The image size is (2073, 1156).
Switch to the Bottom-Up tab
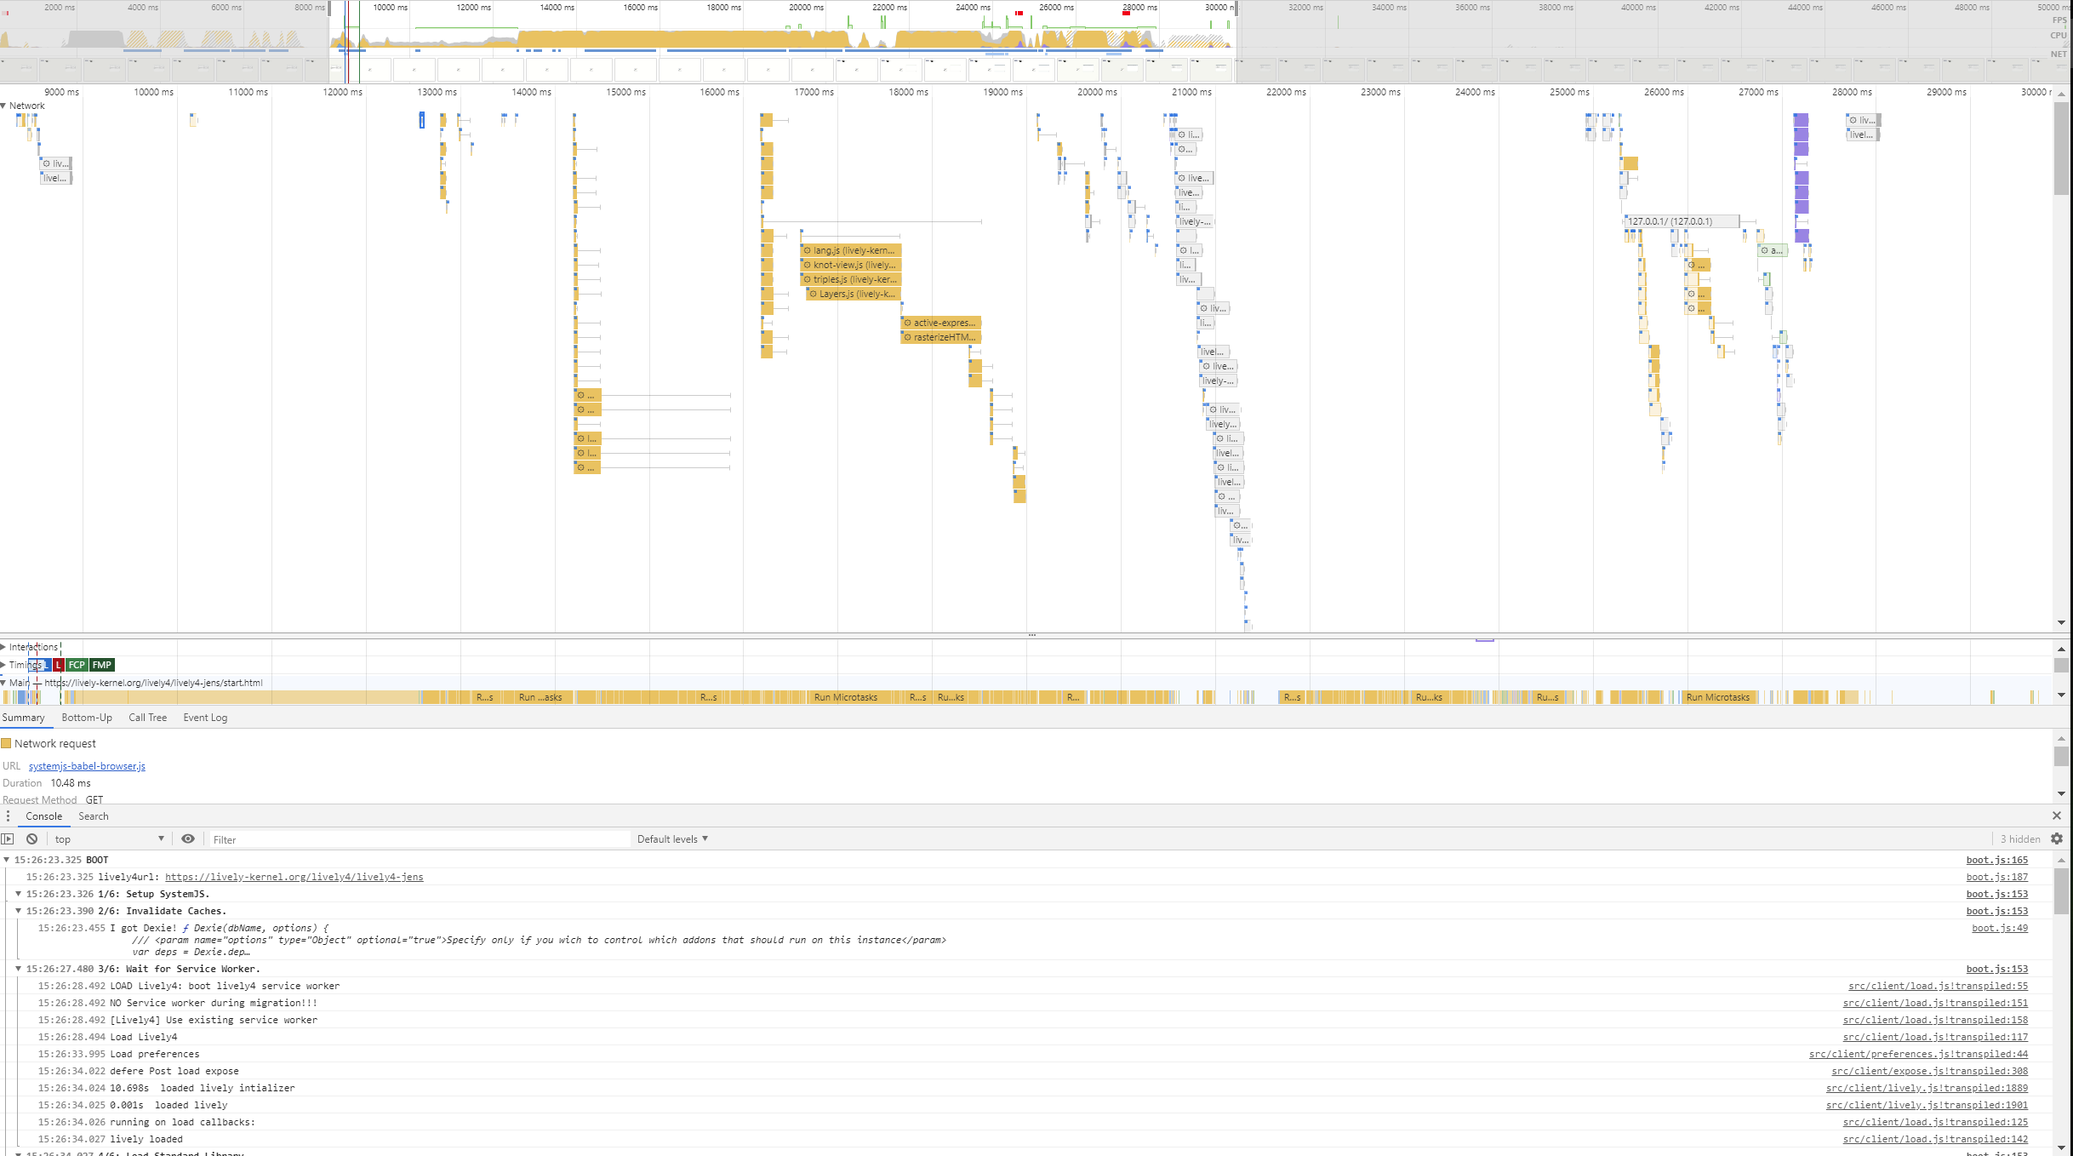tap(87, 718)
